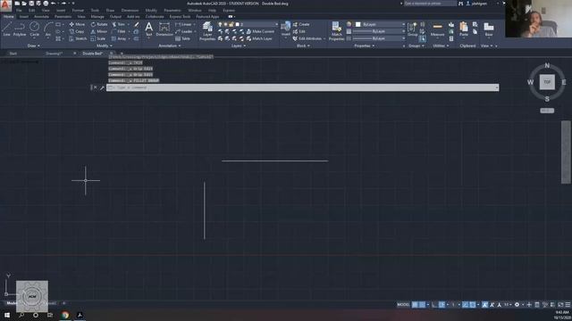Click the Fillet tool
This screenshot has height=321, width=572.
pos(119,32)
